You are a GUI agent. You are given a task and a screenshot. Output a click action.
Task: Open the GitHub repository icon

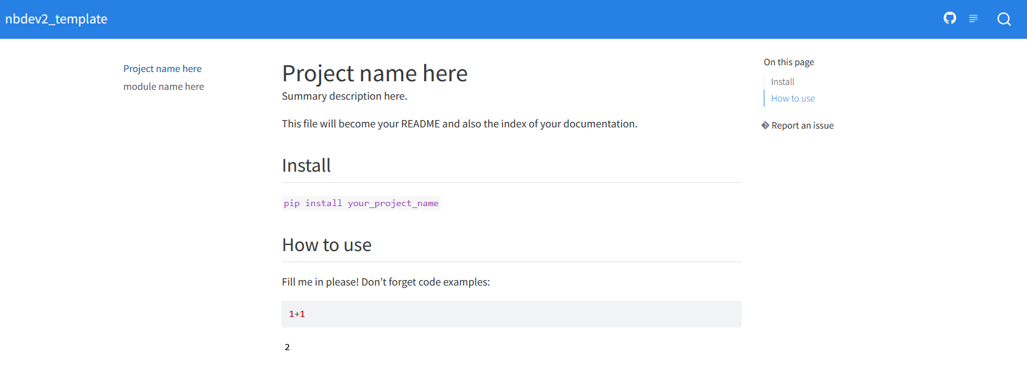pos(950,18)
